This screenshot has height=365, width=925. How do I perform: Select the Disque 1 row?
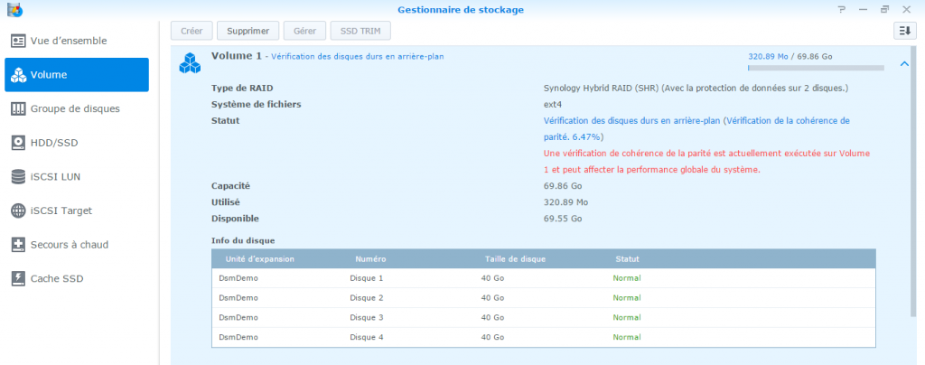point(543,278)
